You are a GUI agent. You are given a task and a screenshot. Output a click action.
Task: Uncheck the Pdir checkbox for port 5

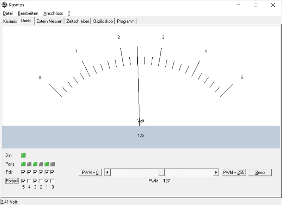click(23, 172)
